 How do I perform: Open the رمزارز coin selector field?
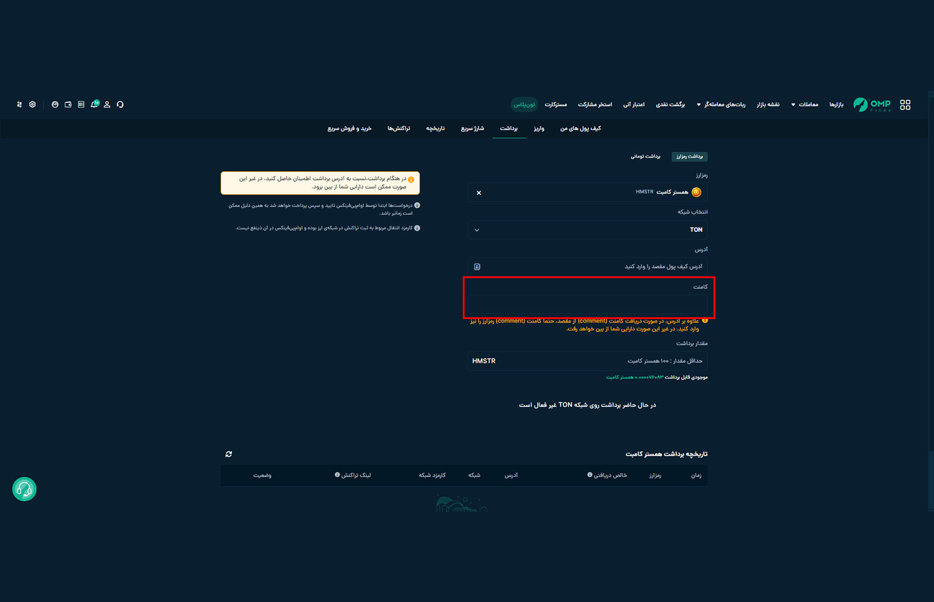588,192
